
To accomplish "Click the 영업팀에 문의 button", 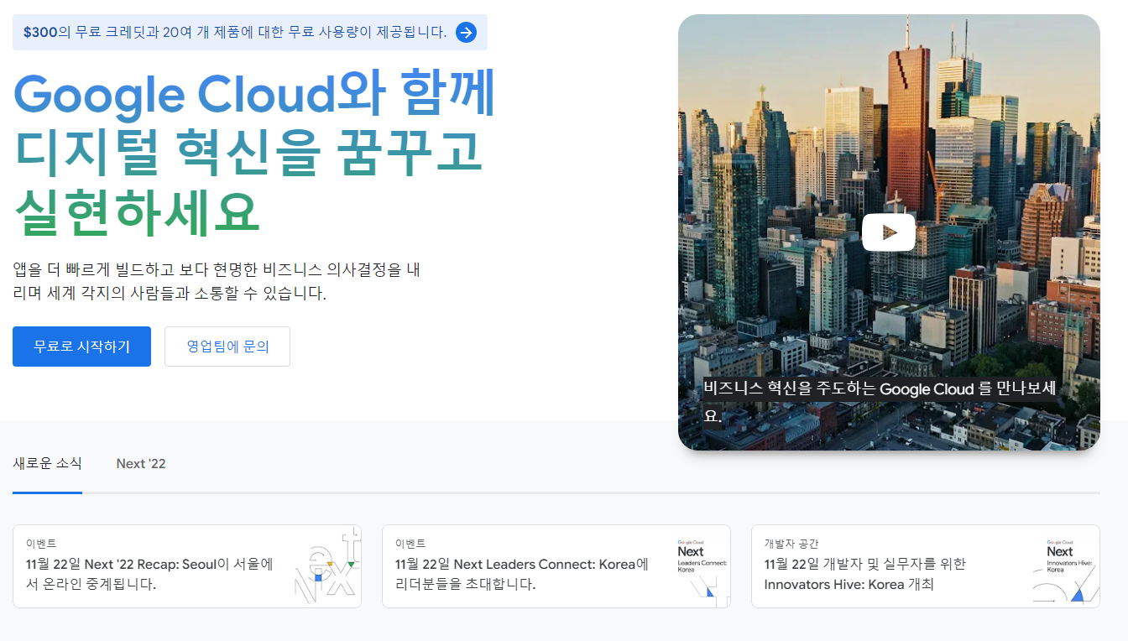I will [227, 347].
